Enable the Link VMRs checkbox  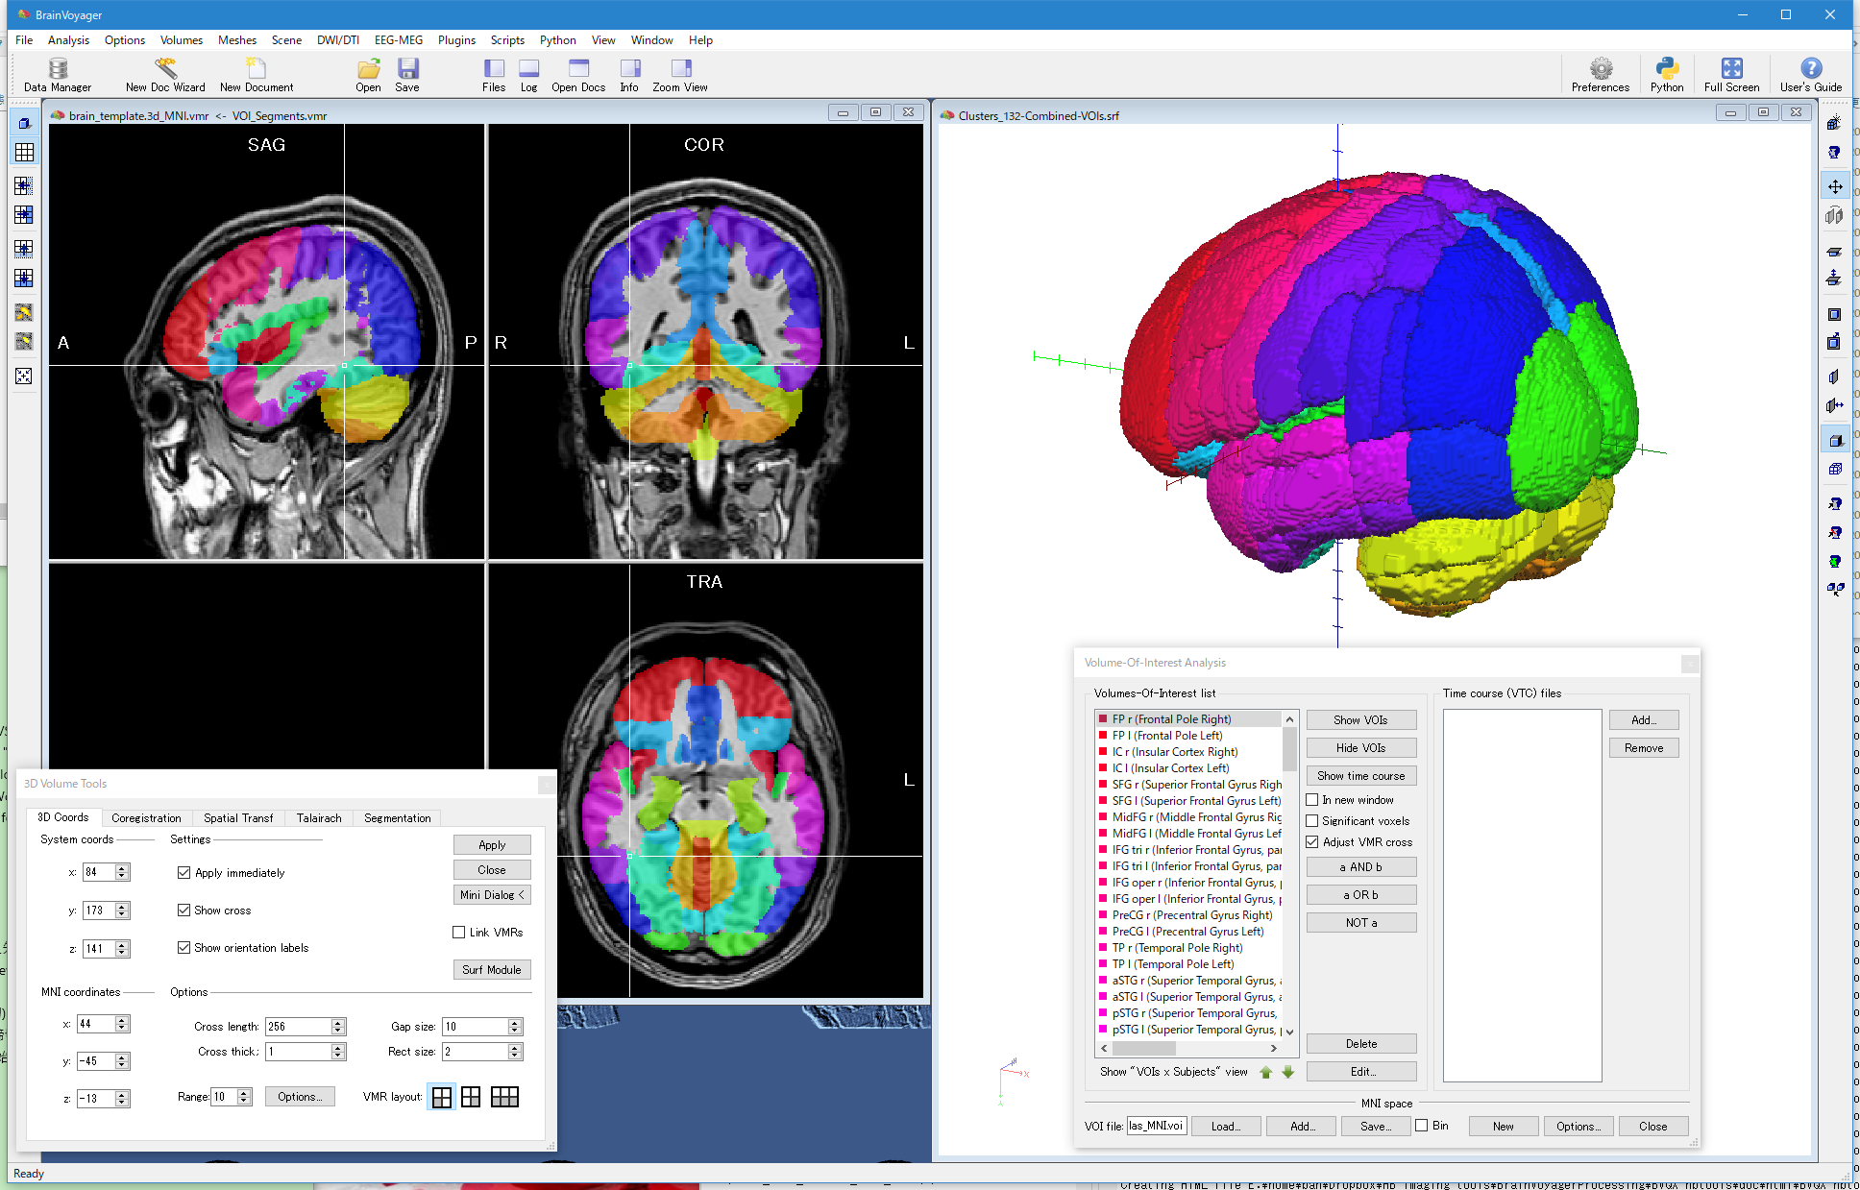pos(459,933)
